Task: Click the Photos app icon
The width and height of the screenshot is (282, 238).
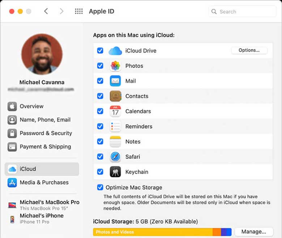Action: [x=115, y=66]
